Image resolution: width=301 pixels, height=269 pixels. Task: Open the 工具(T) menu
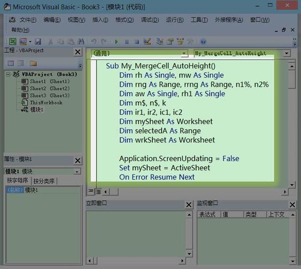(199, 20)
